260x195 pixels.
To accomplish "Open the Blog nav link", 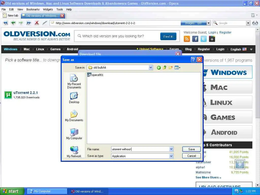I will coord(188,49).
